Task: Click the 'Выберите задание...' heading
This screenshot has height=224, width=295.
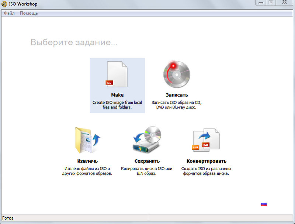Action: 74,42
